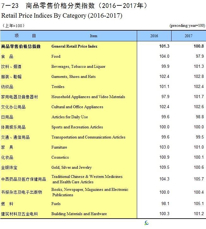Click the (上年=100) note

13,26
